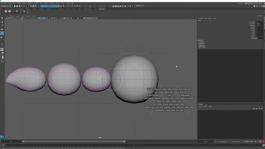Click the first yellow folder shelf icon

17,12
